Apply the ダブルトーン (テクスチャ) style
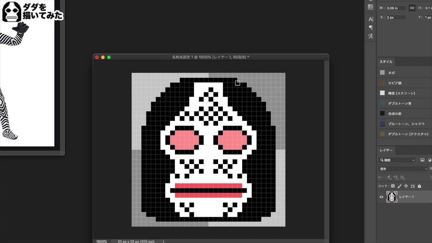 404,134
